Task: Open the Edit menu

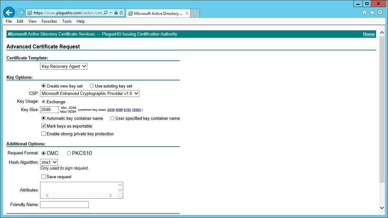Action: pos(20,21)
